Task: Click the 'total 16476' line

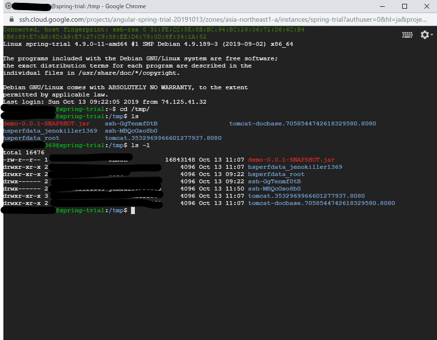Action: click(x=24, y=152)
